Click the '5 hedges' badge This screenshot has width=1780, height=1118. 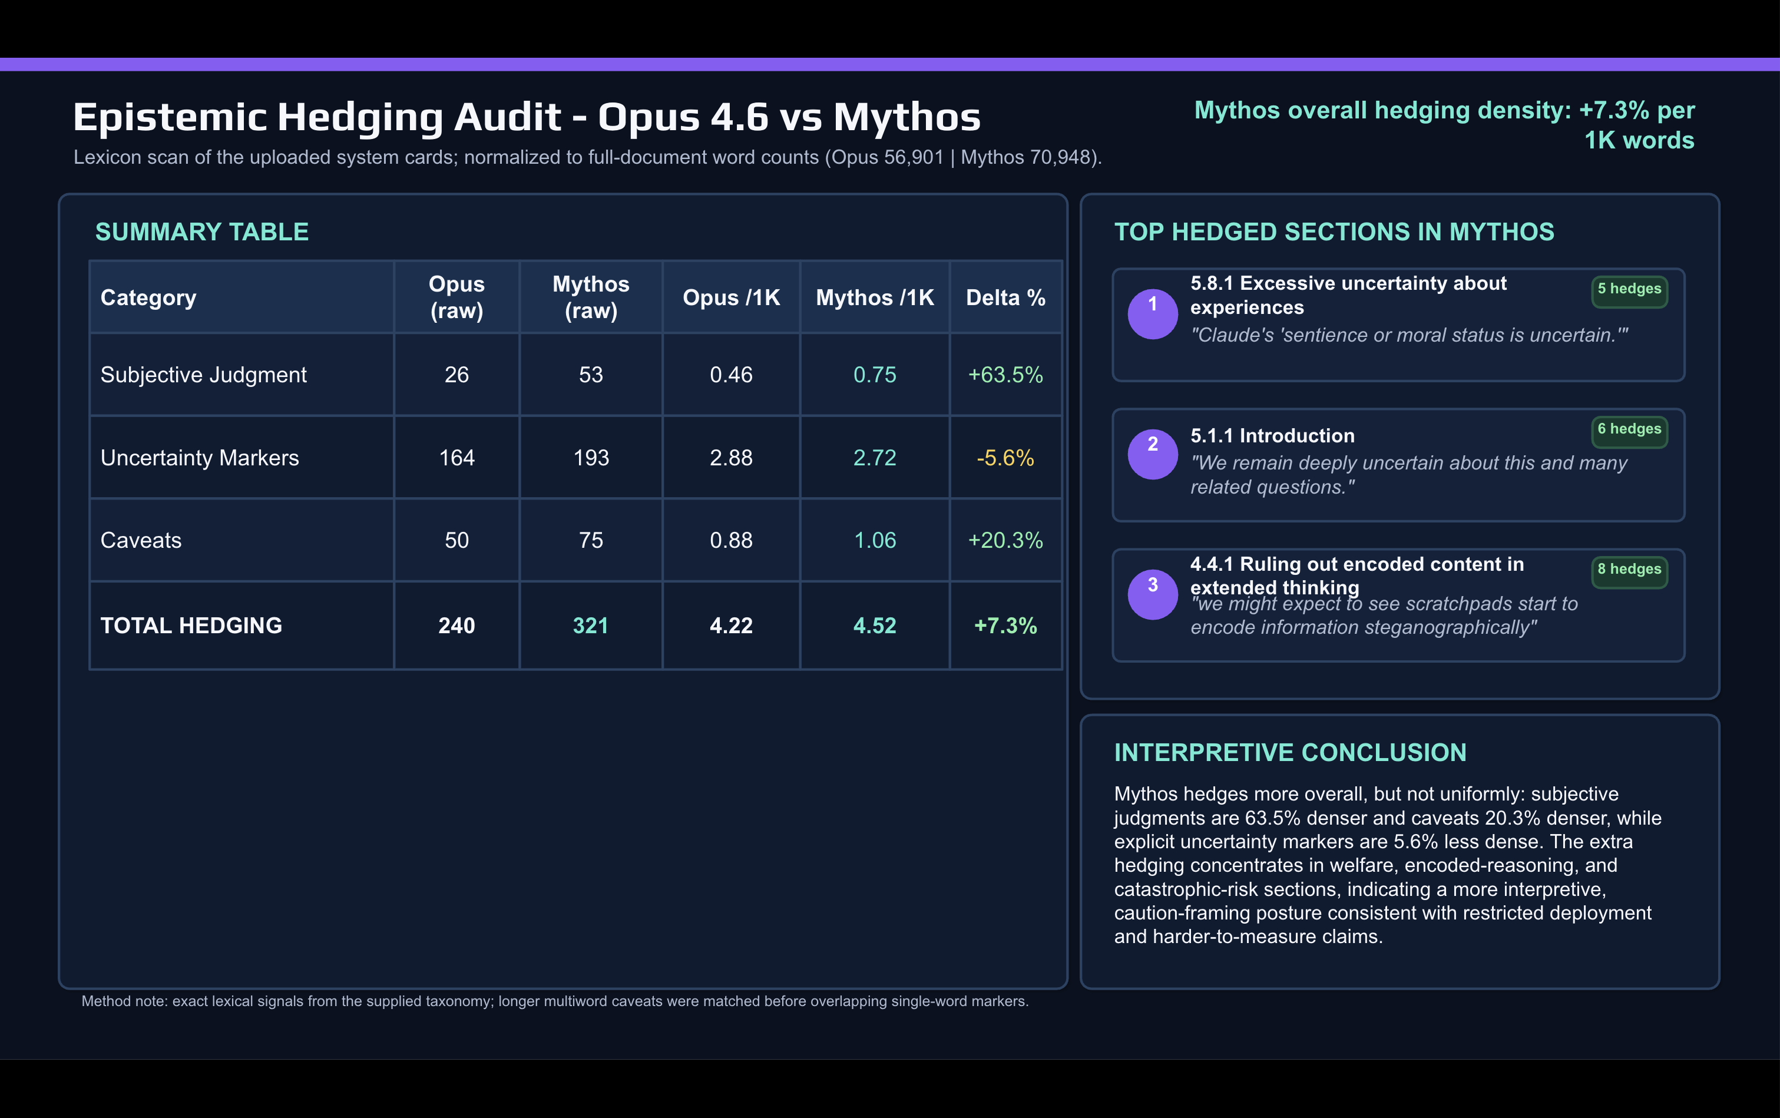tap(1629, 289)
